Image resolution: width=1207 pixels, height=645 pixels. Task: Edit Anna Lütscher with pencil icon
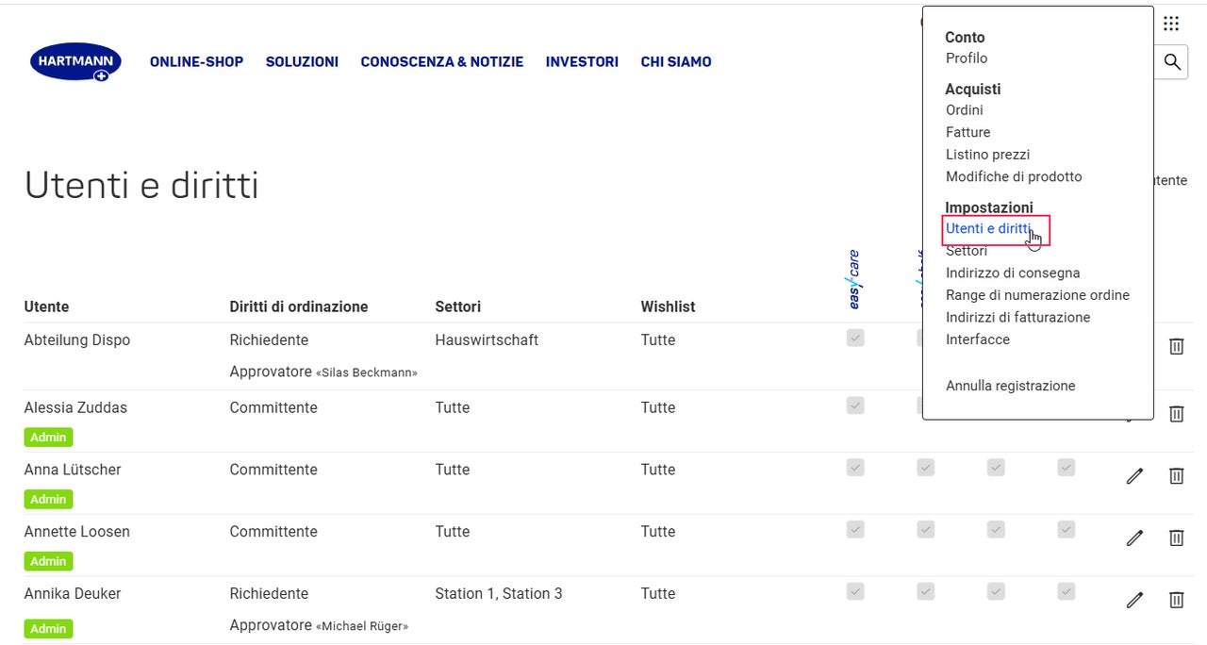pyautogui.click(x=1134, y=476)
